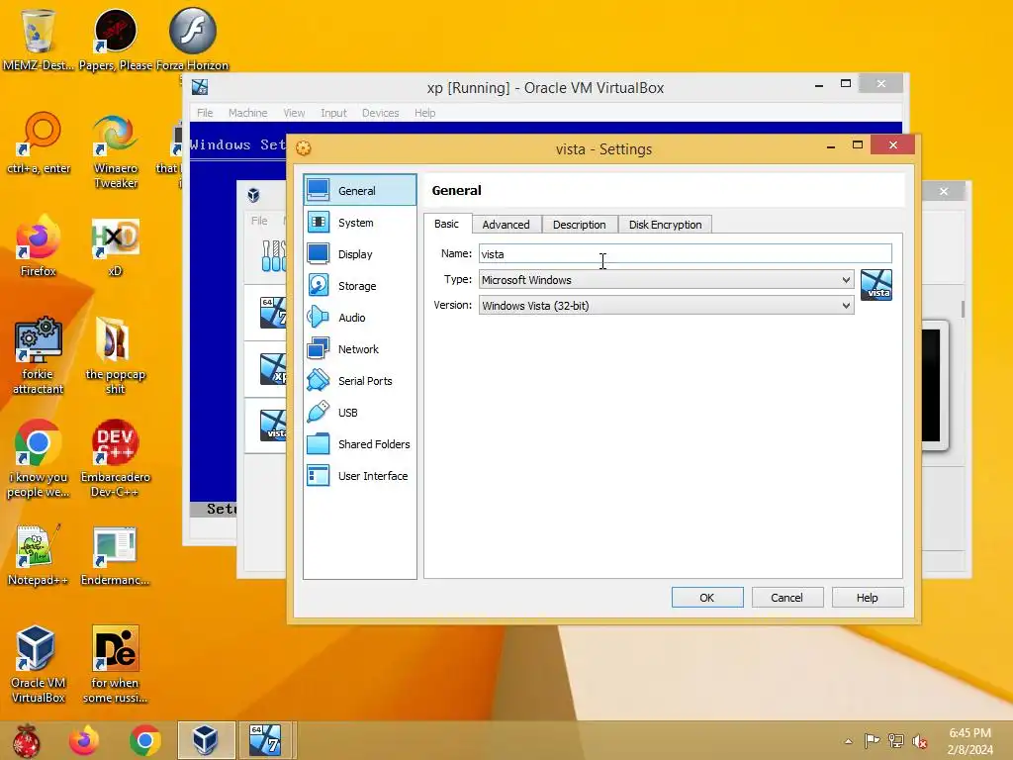This screenshot has height=760, width=1013.
Task: Open the Action Center flag icon
Action: 872,740
